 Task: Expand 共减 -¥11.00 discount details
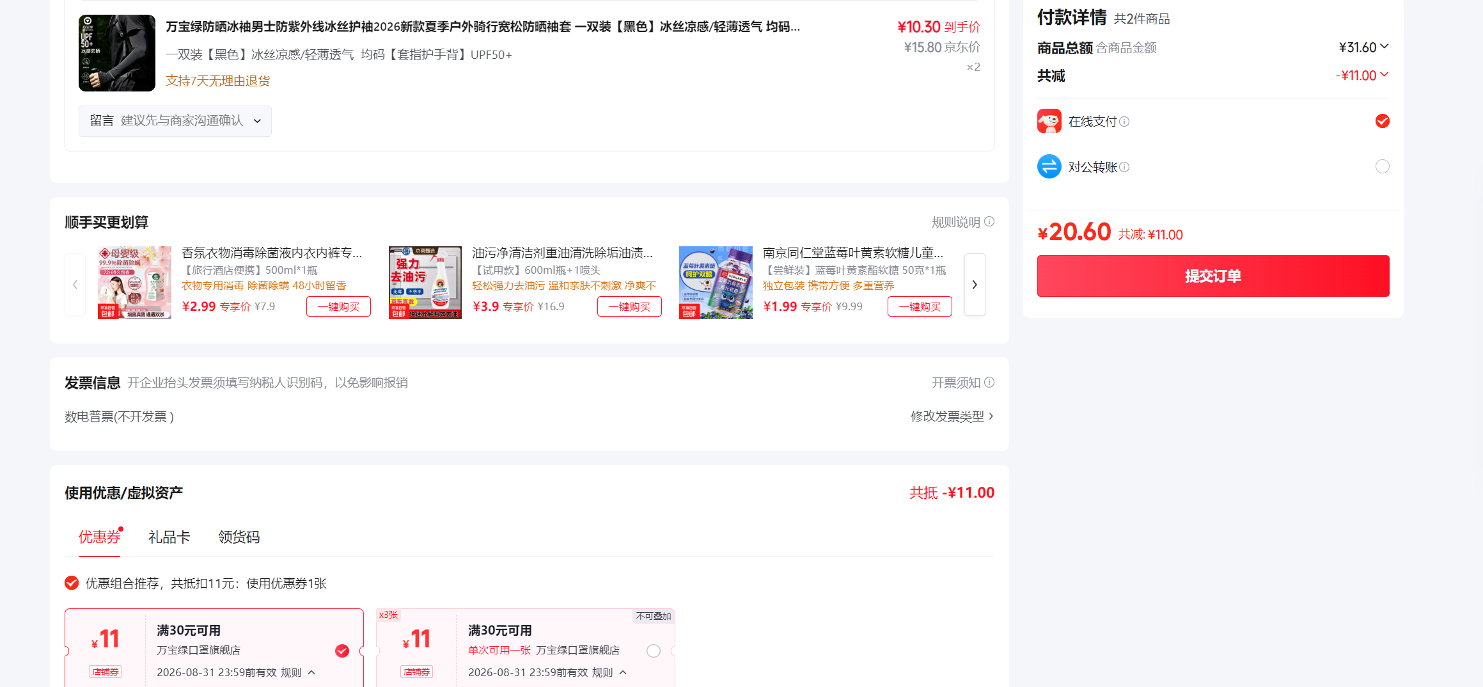1363,75
